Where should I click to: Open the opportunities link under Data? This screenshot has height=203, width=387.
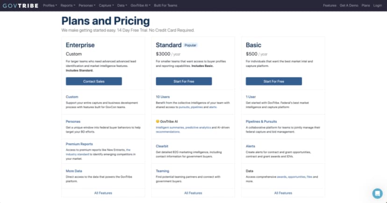(297, 177)
